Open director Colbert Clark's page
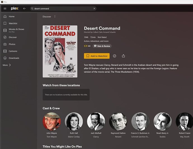193x149 pixels. (98, 32)
